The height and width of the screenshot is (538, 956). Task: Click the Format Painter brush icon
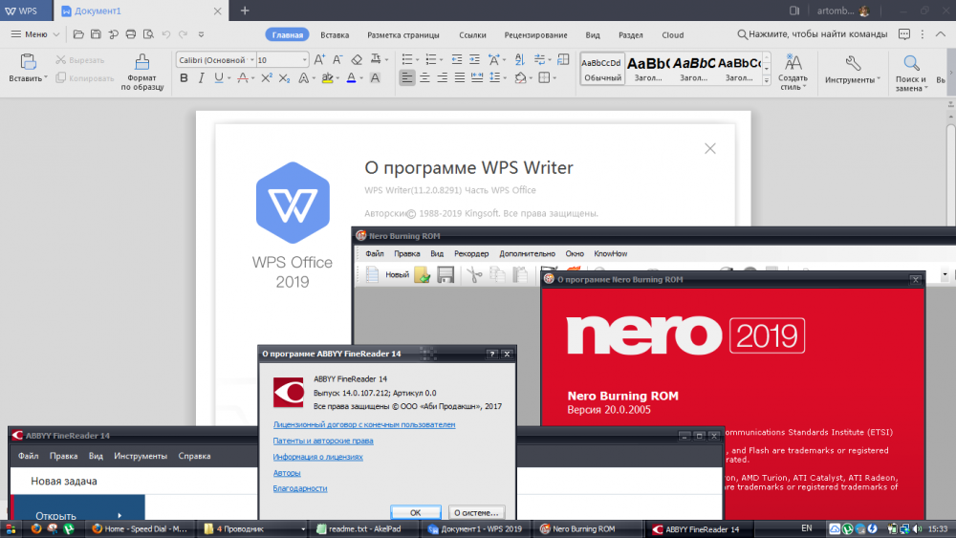(x=143, y=63)
